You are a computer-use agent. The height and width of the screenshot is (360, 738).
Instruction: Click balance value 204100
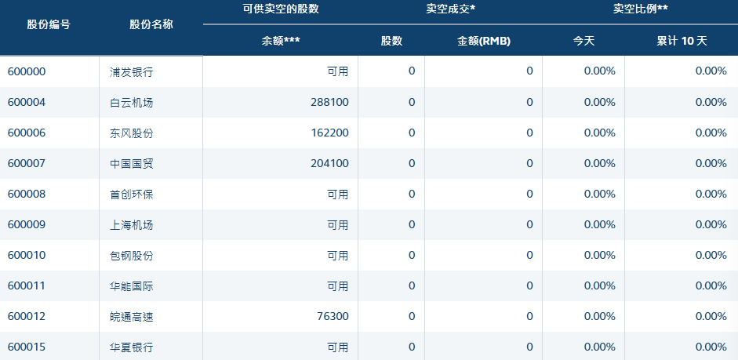pos(329,163)
